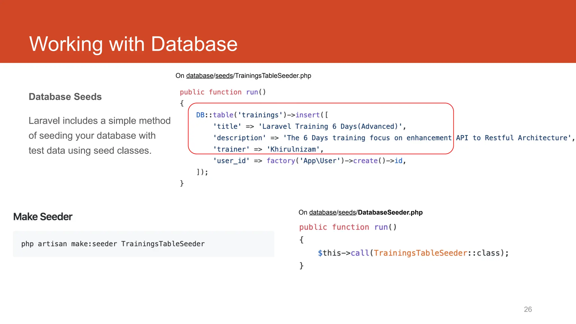This screenshot has height=324, width=576.
Task: Click the slide page number 26
Action: (528, 309)
